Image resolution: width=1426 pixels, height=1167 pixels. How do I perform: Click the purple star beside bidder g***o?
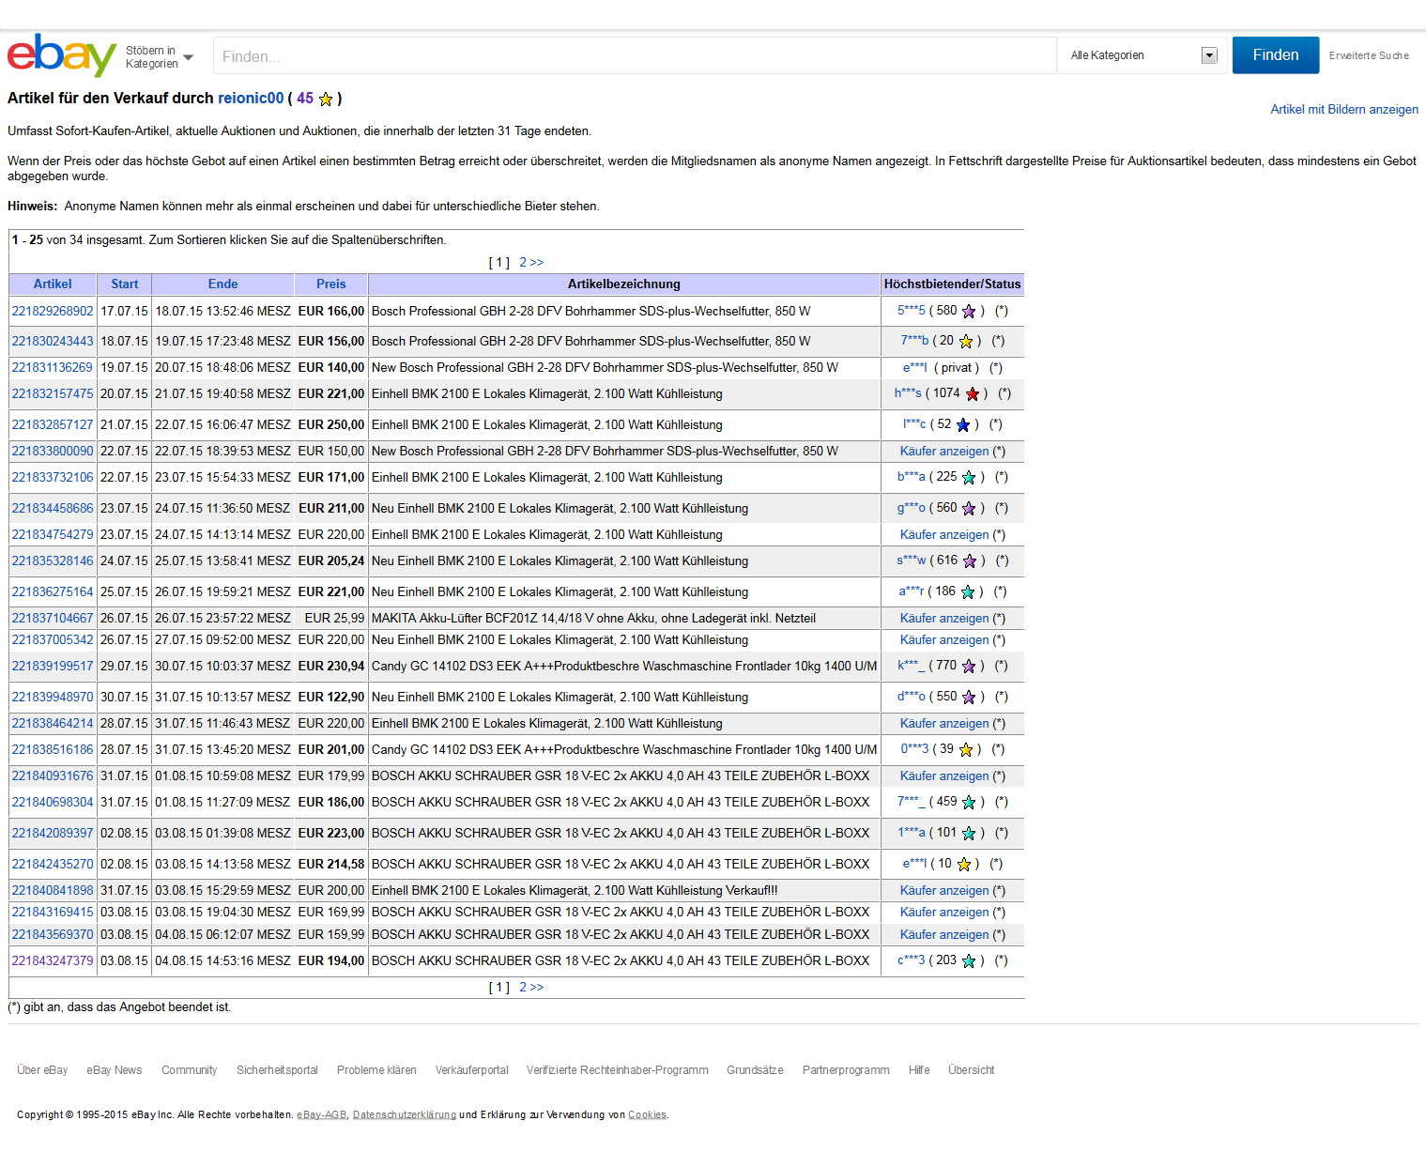click(969, 508)
